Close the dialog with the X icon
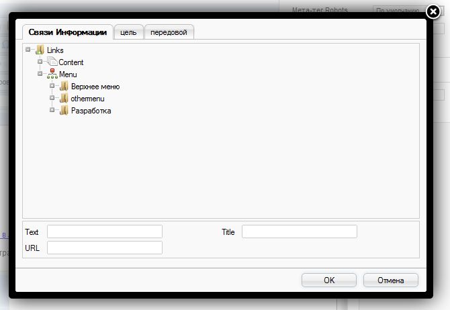This screenshot has width=450, height=310. [x=433, y=12]
